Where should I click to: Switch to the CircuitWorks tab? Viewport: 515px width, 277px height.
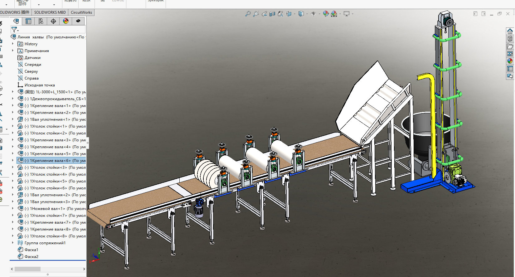[x=81, y=12]
